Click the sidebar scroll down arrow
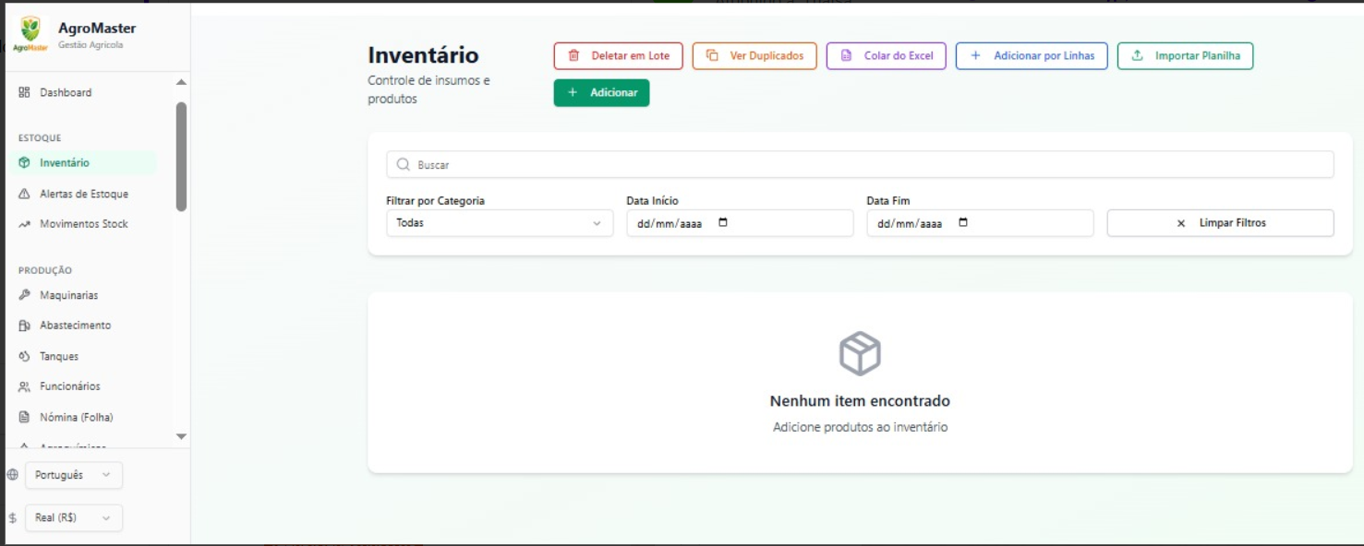The image size is (1364, 546). point(181,436)
